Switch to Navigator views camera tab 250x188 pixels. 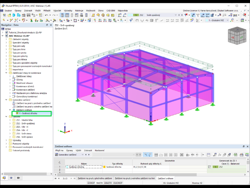(x=18, y=178)
